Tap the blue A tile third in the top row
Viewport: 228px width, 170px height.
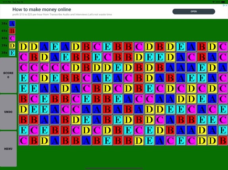(x=44, y=47)
